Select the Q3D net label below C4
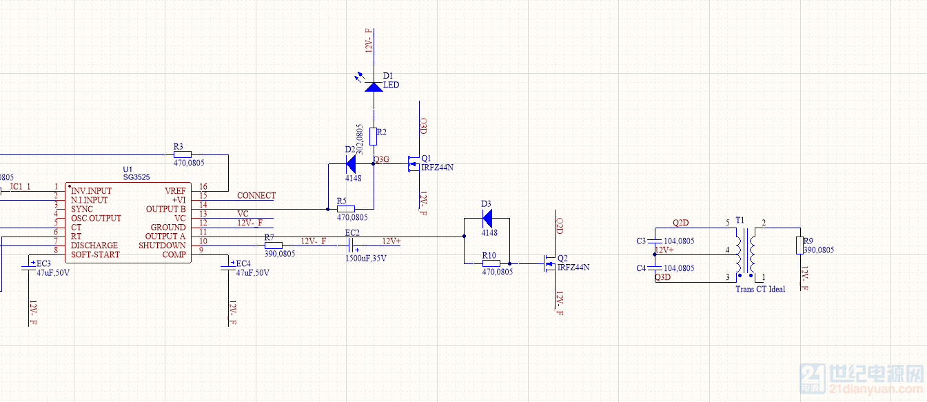Screen dimensions: 927x402 662,277
